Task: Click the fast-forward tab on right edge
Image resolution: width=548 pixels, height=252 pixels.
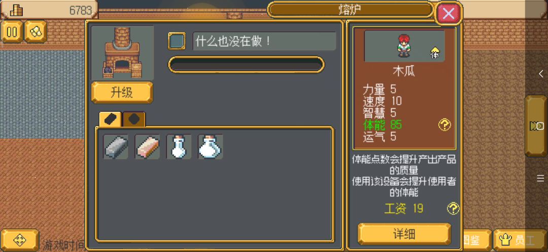Action: (536, 126)
